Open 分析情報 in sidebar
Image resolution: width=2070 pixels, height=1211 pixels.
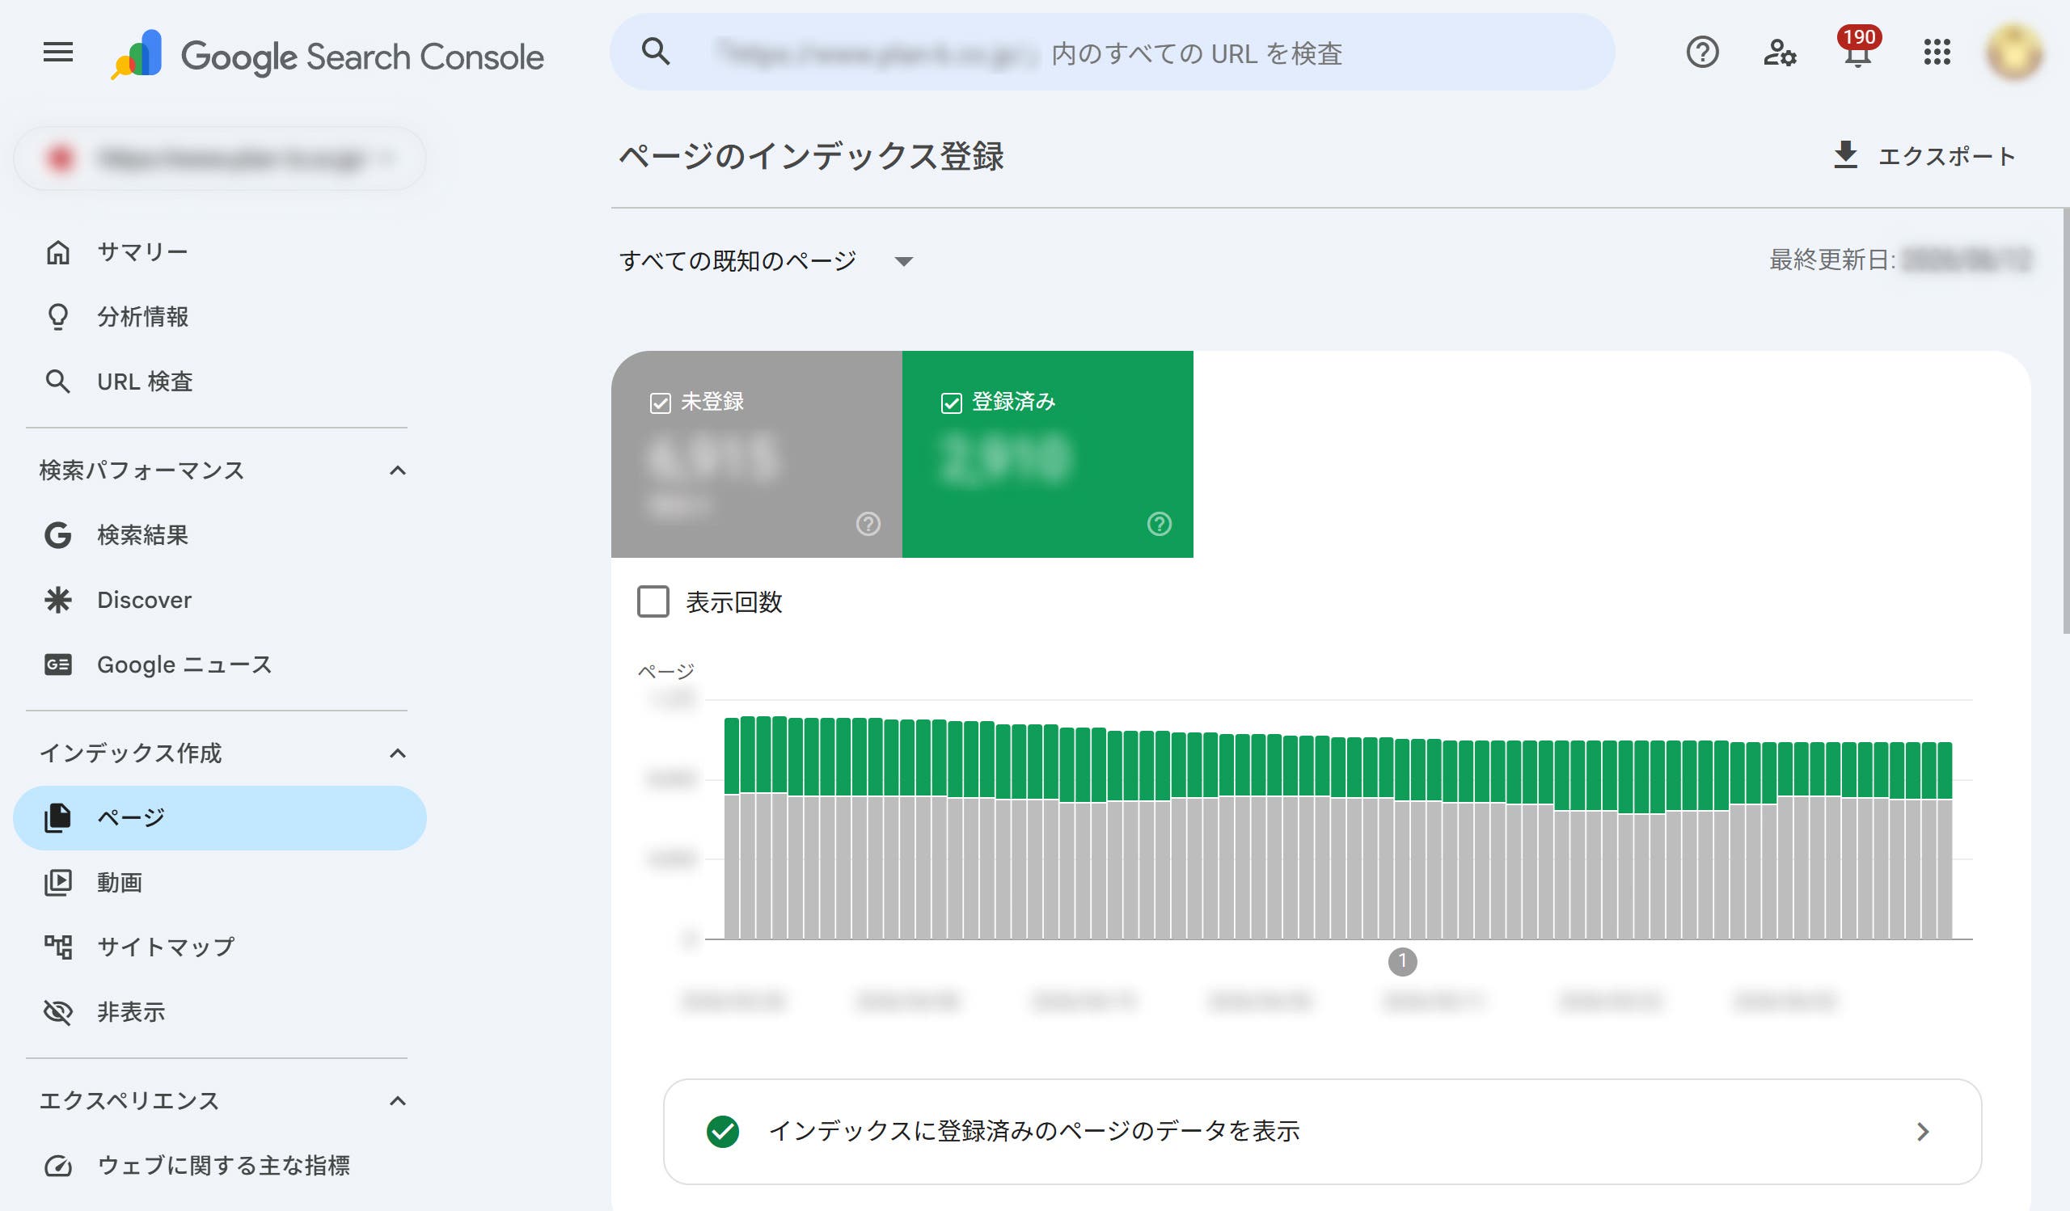click(220, 317)
